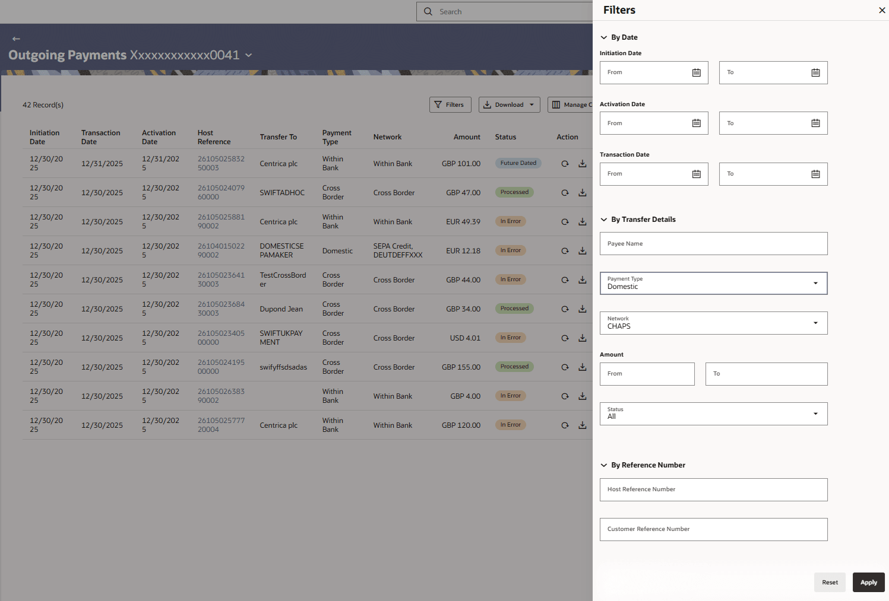
Task: Close the Filters panel
Action: [x=882, y=10]
